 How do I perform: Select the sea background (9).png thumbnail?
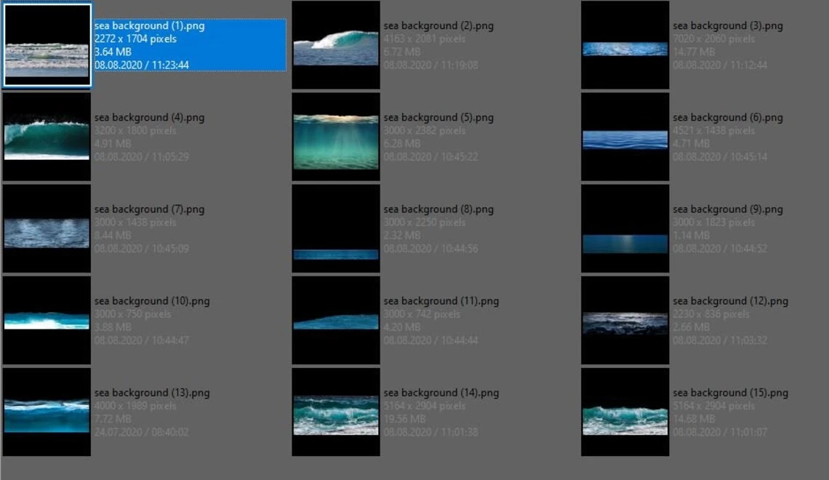[625, 228]
